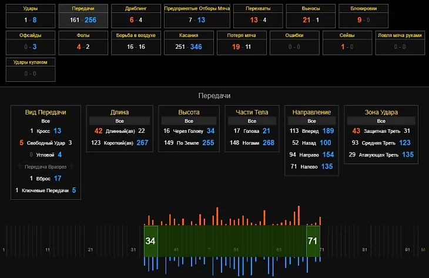429x278 pixels.
Task: Open the Потеря мяча stat tile
Action: [241, 41]
